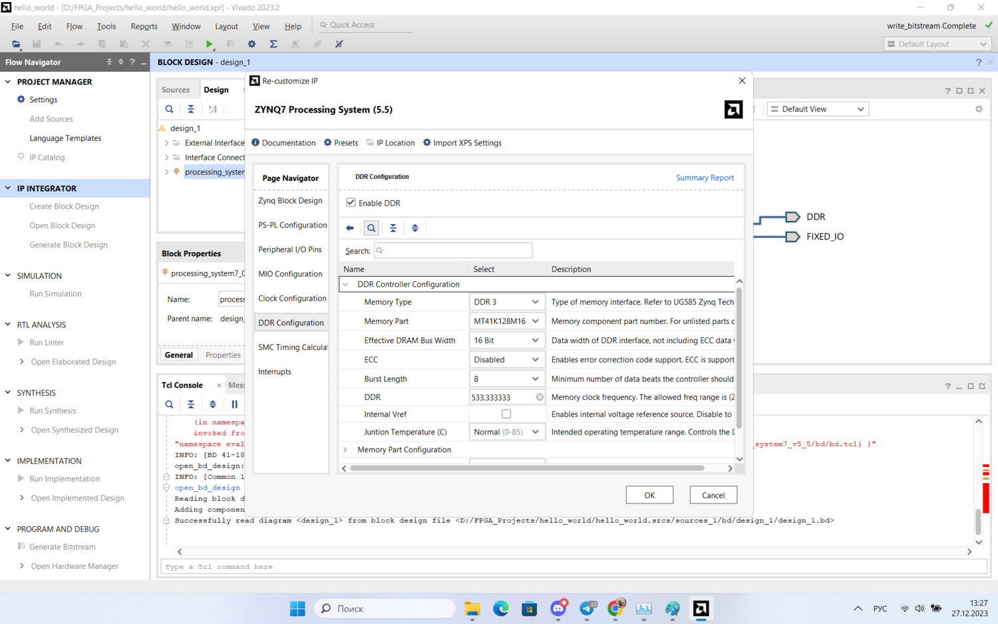Image resolution: width=998 pixels, height=624 pixels.
Task: Select Clock Configuration in Page Navigator
Action: (292, 299)
